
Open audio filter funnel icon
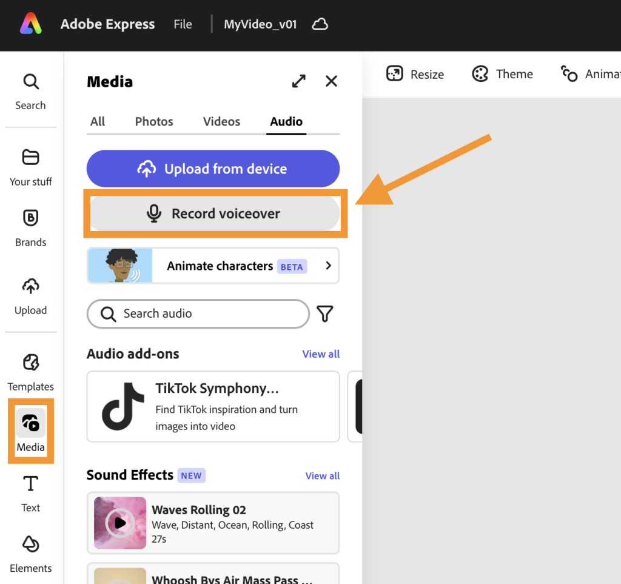[x=325, y=314]
